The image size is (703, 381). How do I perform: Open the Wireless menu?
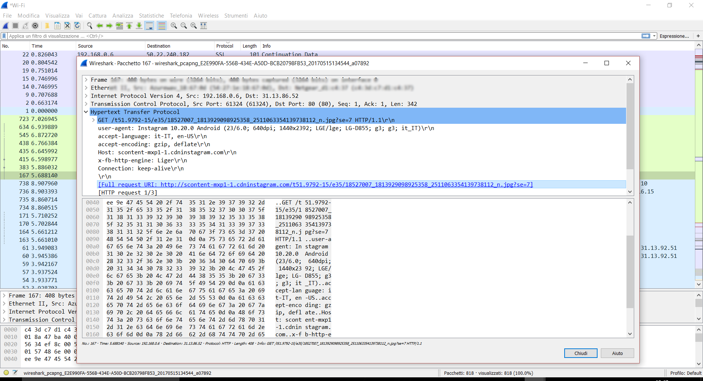pyautogui.click(x=208, y=16)
